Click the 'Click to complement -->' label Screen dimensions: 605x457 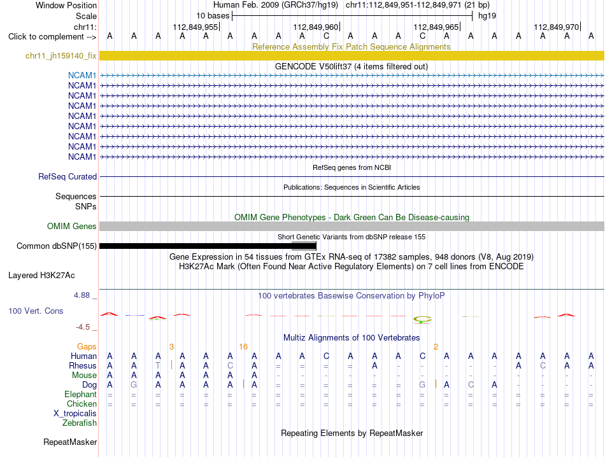52,37
